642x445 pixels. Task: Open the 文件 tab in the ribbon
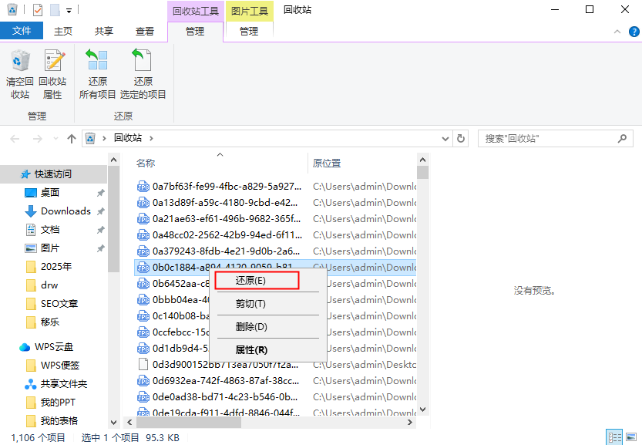click(22, 31)
